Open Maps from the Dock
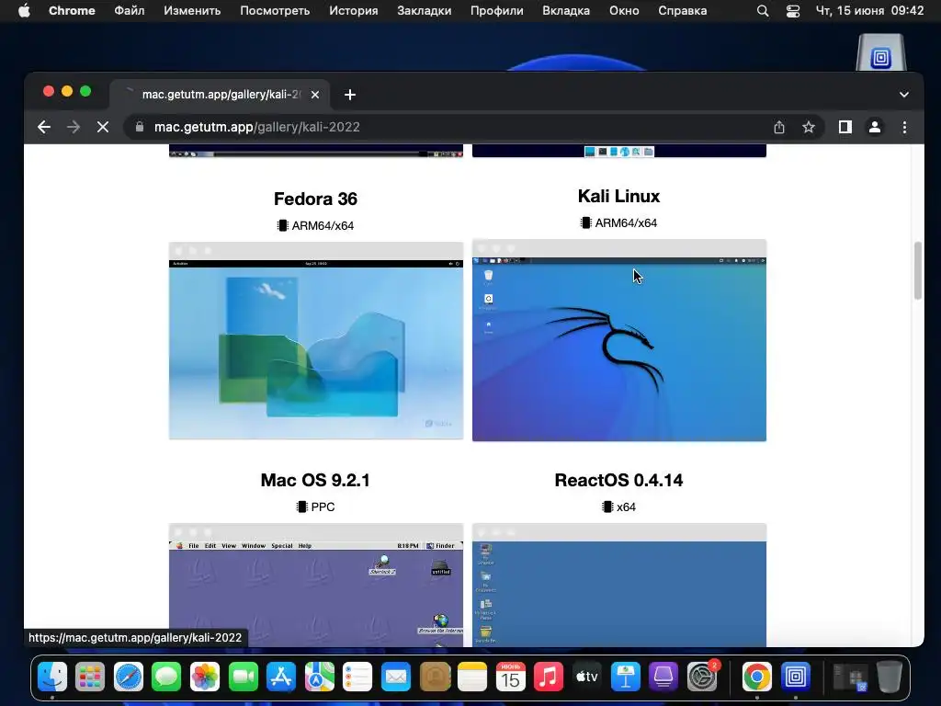Image resolution: width=941 pixels, height=706 pixels. (x=319, y=678)
